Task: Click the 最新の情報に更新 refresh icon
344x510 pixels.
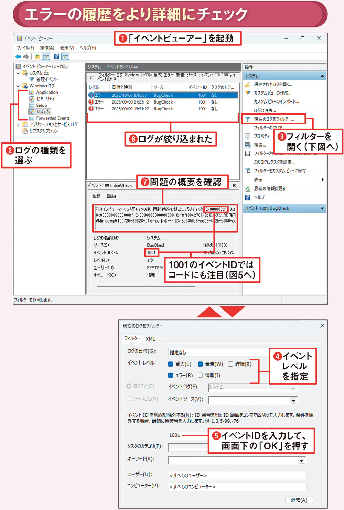Action: pos(247,188)
